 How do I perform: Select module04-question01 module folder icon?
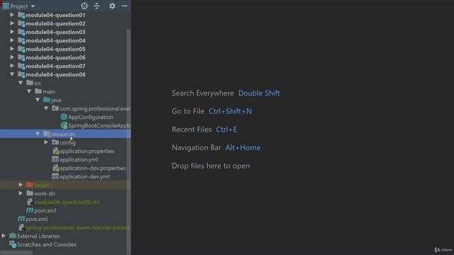tap(21, 15)
